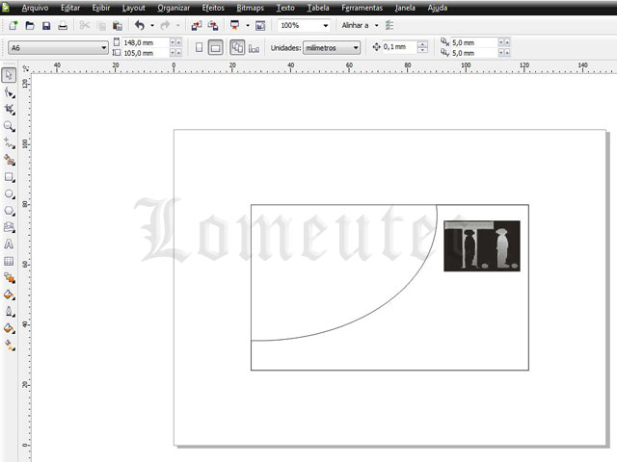Click the nudge offset field 0,1 mm

399,47
